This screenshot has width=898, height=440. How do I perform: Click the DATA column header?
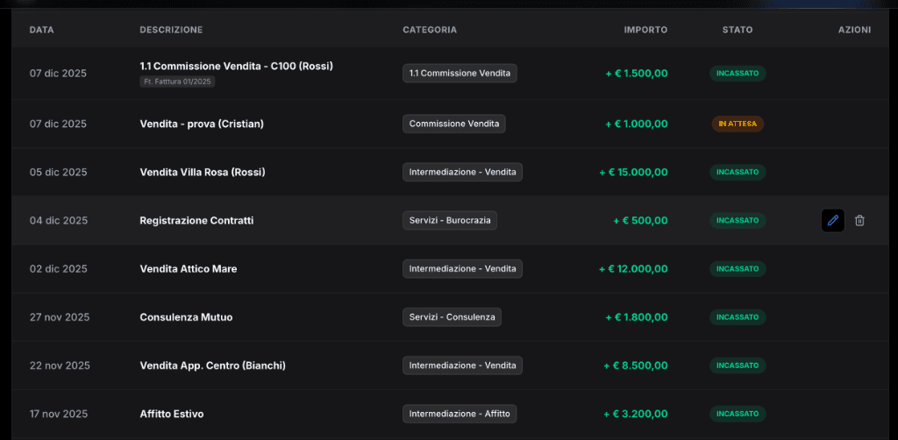(x=41, y=30)
